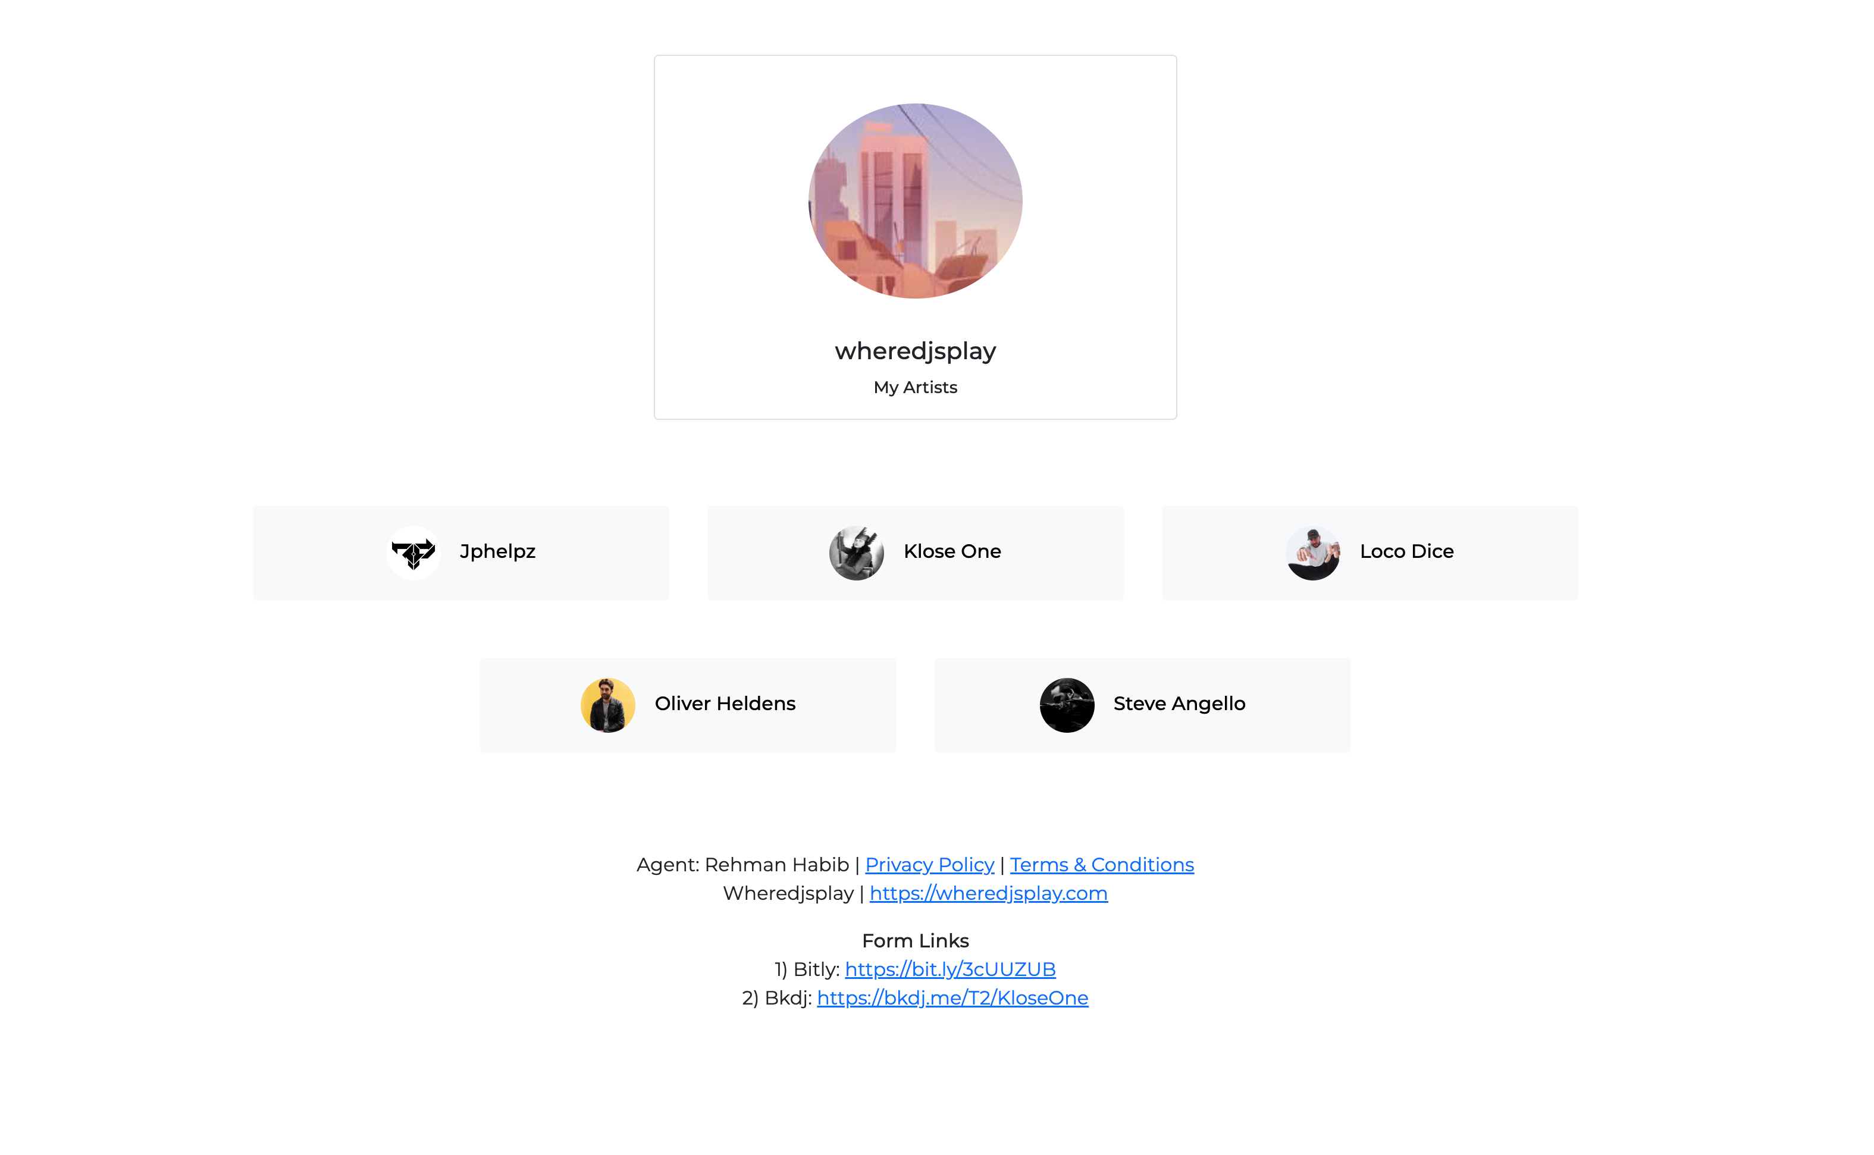
Task: Click the Steve Angello avatar photo
Action: pyautogui.click(x=1067, y=705)
